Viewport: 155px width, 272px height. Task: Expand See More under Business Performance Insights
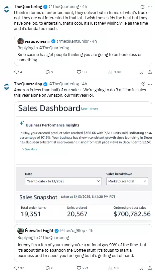click(30, 149)
